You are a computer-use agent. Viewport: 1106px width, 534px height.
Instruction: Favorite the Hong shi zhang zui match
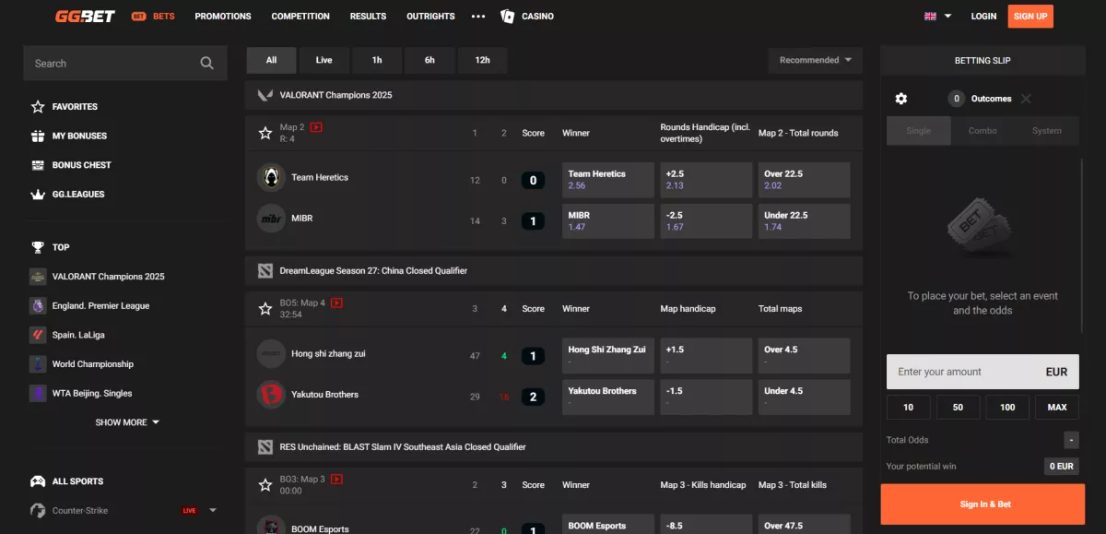pyautogui.click(x=265, y=309)
